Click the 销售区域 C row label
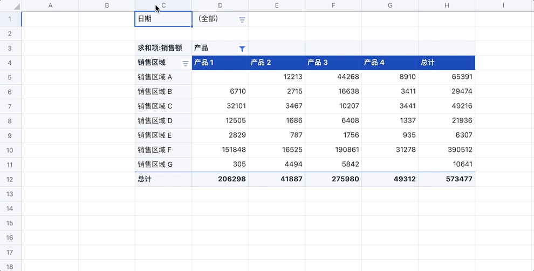This screenshot has width=534, height=271. pyautogui.click(x=163, y=106)
